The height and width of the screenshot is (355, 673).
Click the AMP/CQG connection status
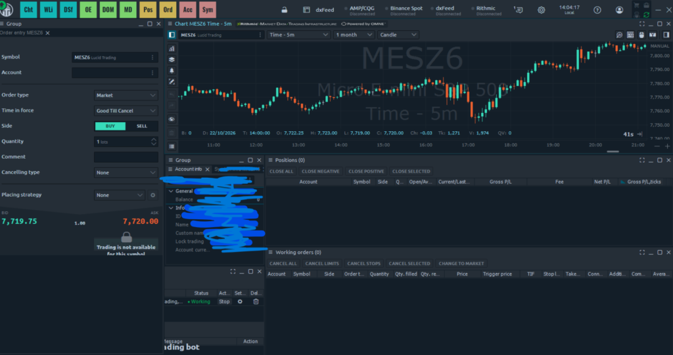[x=361, y=10]
